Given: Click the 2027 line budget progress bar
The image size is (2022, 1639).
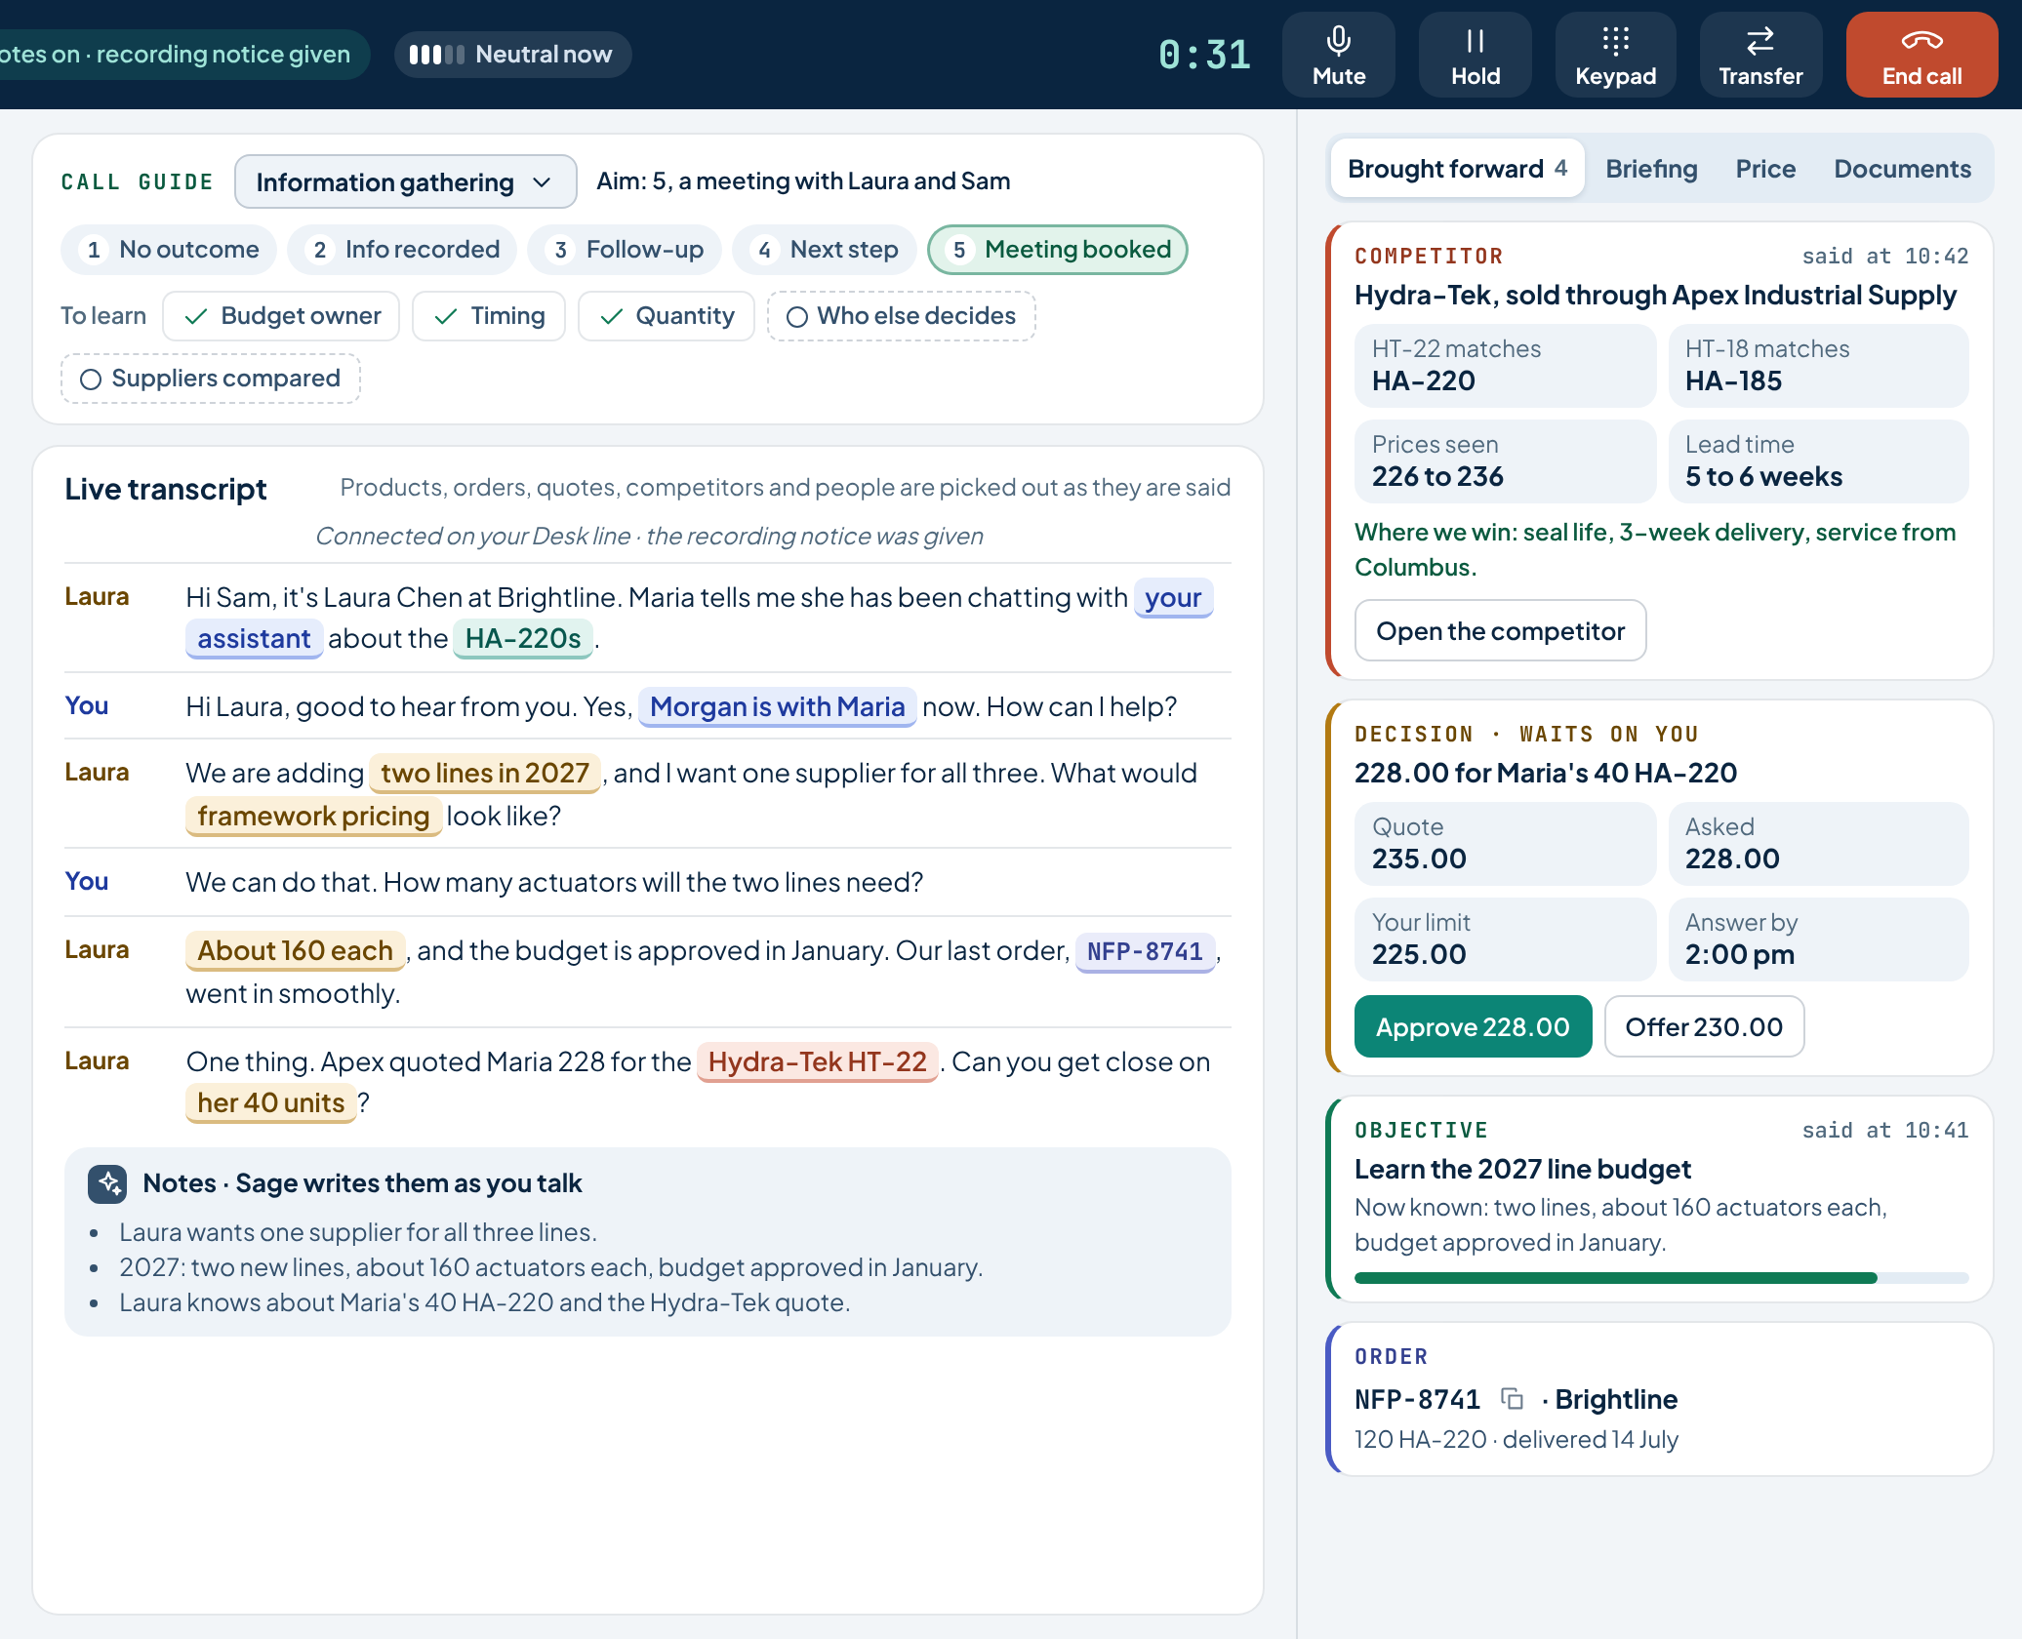Looking at the screenshot, I should tap(1661, 1278).
